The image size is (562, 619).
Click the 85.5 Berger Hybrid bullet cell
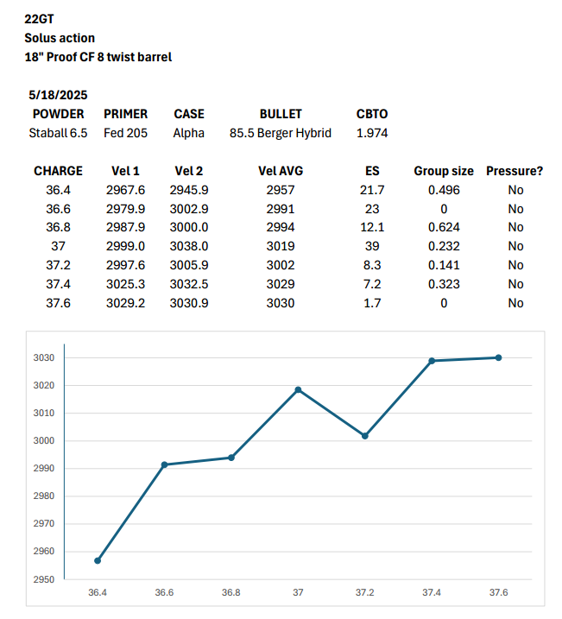(x=281, y=133)
